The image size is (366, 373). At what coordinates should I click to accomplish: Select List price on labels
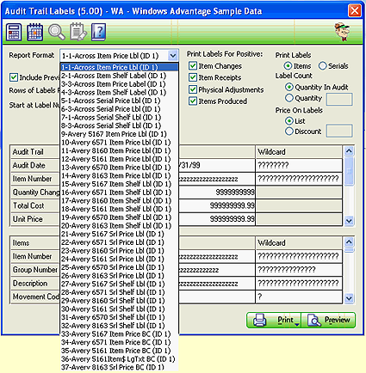[x=289, y=120]
